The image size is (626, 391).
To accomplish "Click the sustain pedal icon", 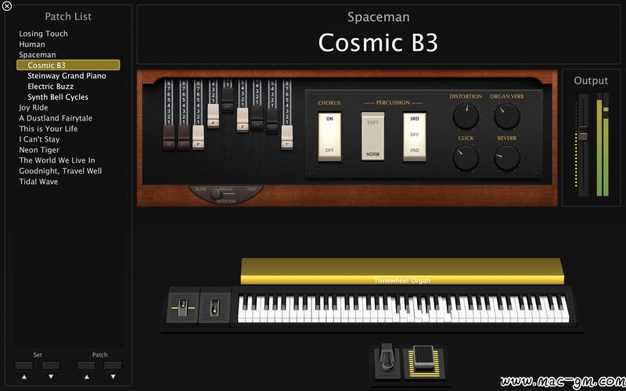I will click(387, 361).
